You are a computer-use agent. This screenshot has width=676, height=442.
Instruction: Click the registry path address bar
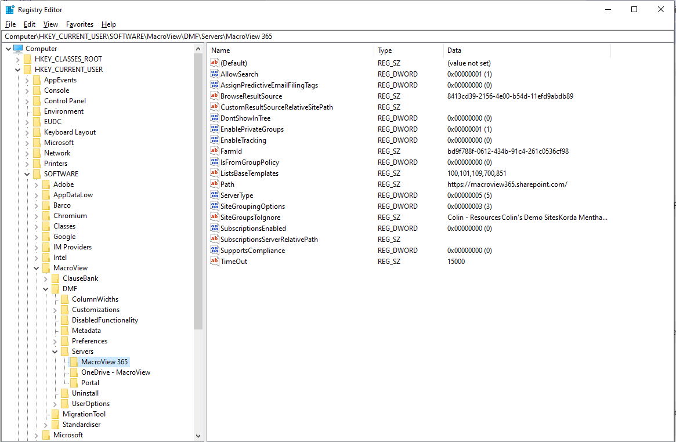338,37
